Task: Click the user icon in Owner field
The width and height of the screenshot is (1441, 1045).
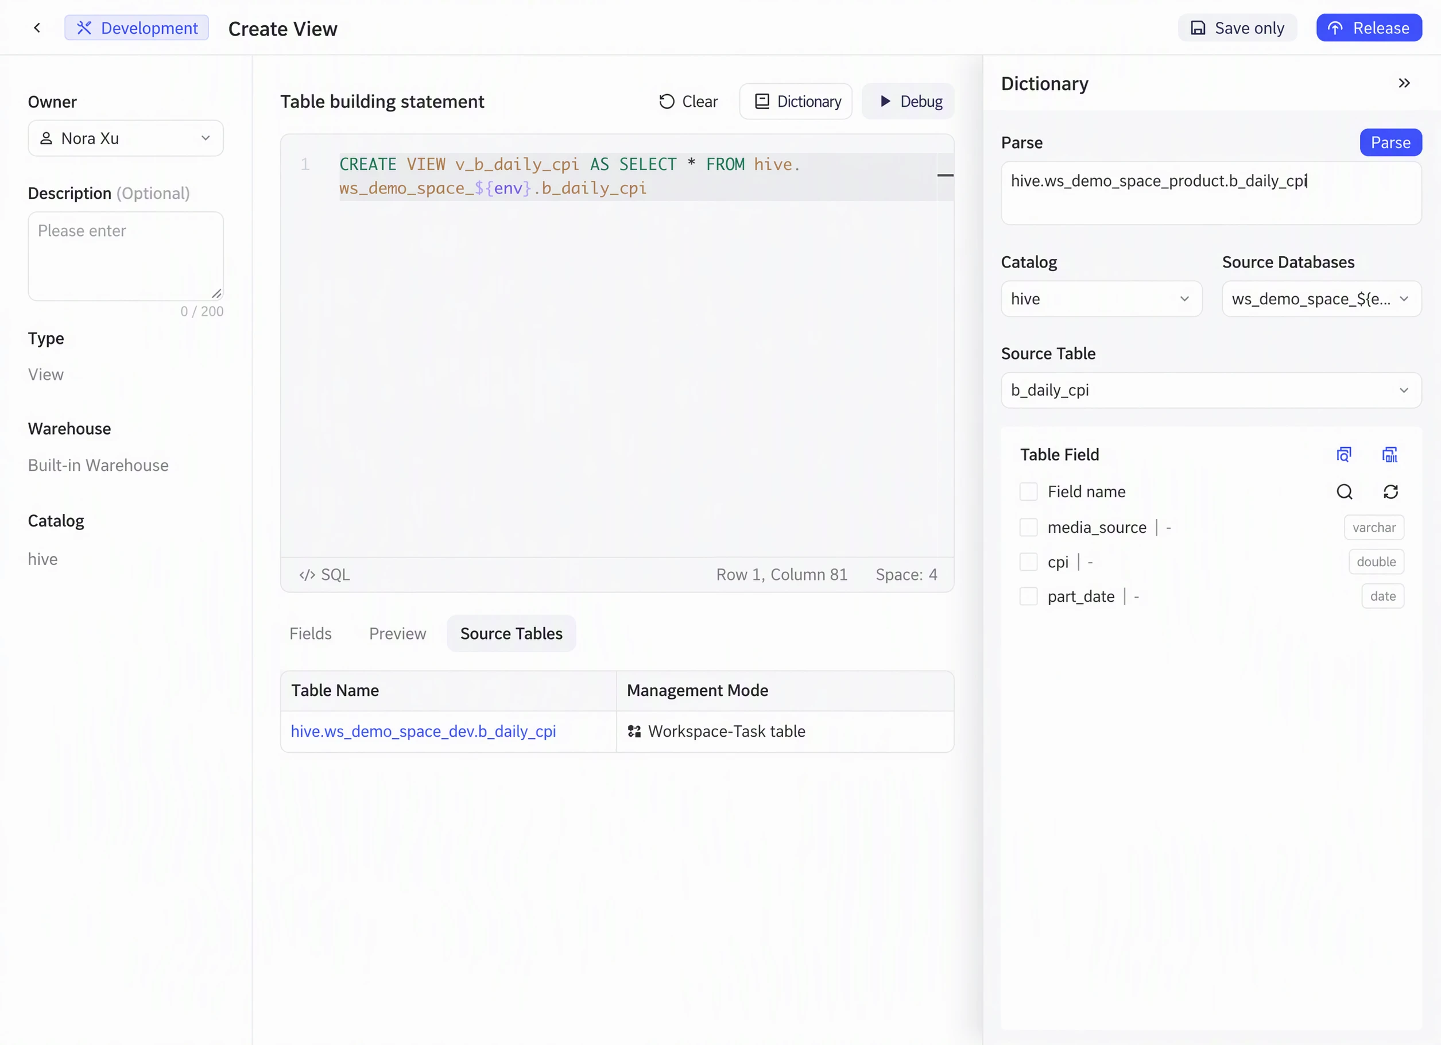Action: 47,138
